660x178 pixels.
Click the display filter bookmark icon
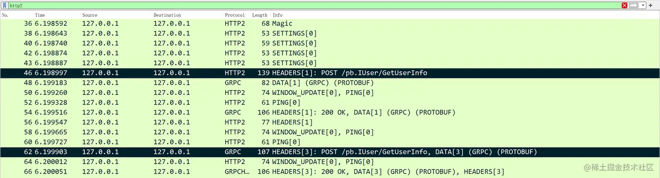[5, 5]
